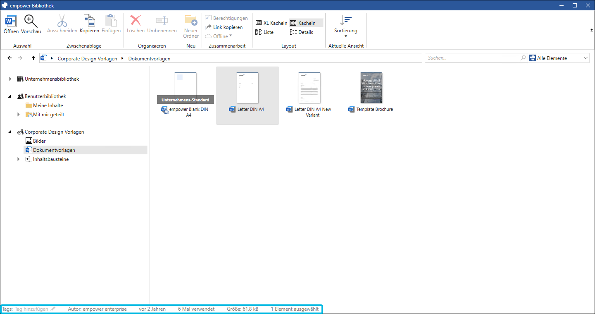Image resolution: width=595 pixels, height=314 pixels.
Task: Open Berechtigungen permissions
Action: click(226, 18)
